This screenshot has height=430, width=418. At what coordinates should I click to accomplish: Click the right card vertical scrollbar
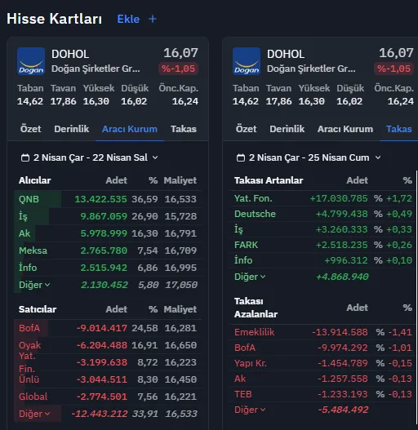pos(417,298)
